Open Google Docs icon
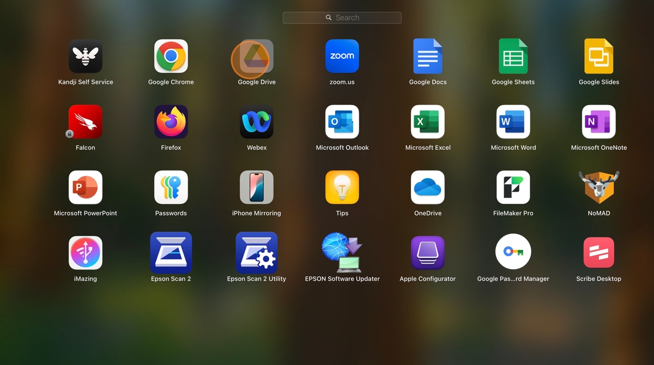Image resolution: width=654 pixels, height=365 pixels. pos(428,56)
